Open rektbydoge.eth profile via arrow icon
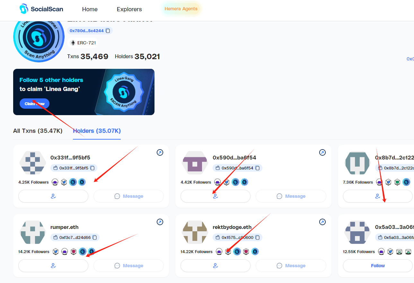Viewport: 414px width, 283px height. click(x=322, y=222)
